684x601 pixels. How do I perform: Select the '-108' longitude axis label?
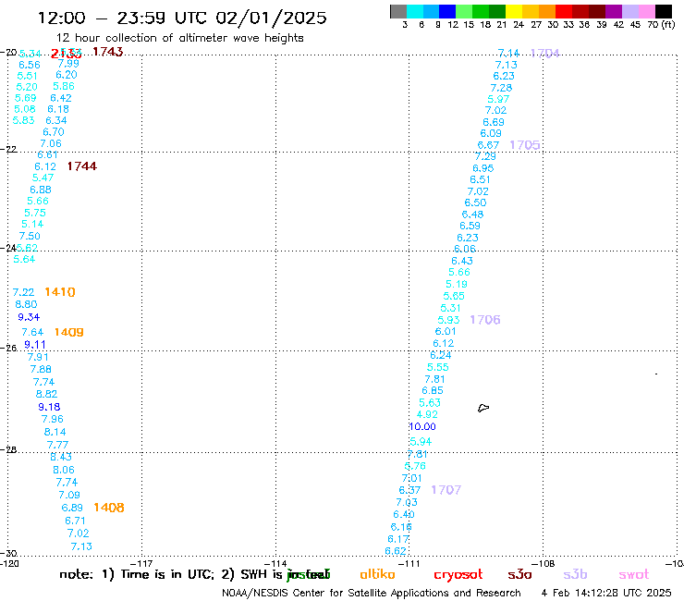pos(544,563)
